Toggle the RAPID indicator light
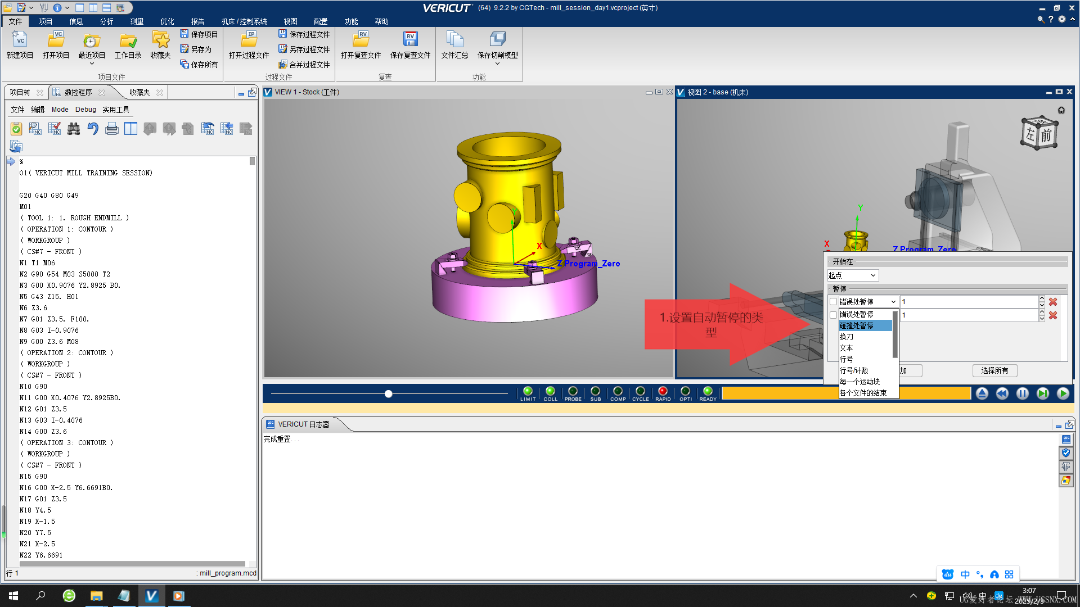Screen dimensions: 1080x607 [x=663, y=393]
